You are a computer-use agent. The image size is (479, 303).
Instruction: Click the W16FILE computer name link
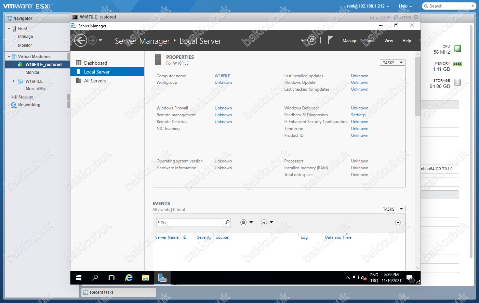(x=222, y=76)
